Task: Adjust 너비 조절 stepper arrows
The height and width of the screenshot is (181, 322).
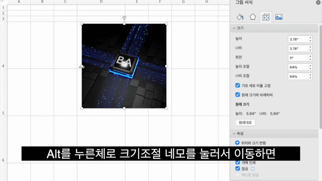Action: click(310, 76)
